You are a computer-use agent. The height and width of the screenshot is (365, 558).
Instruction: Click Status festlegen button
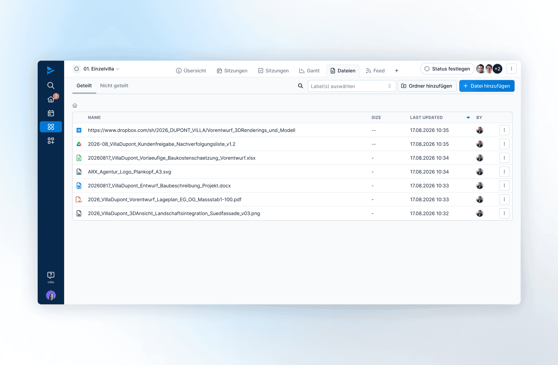(x=447, y=69)
